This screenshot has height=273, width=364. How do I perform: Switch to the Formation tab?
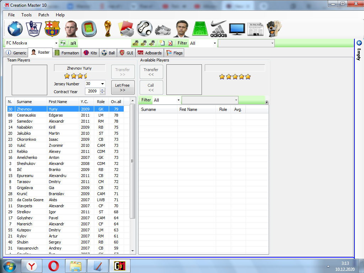point(67,53)
